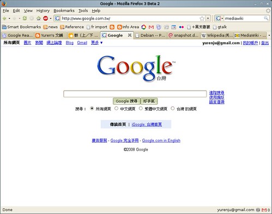
Task: Click the green Back arrow button
Action: (4, 19)
